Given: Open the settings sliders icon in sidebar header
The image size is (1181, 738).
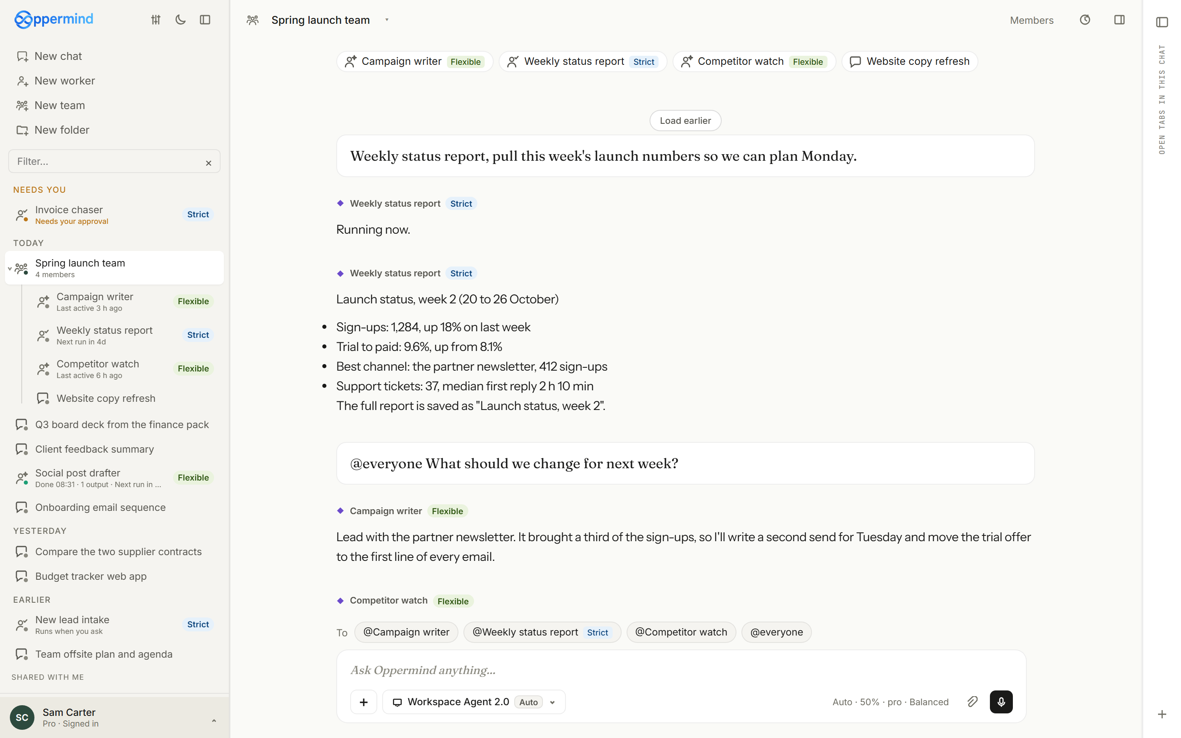Looking at the screenshot, I should pos(156,20).
